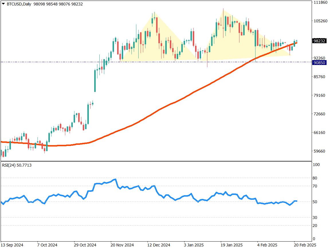Click the 20 Nov 2024 date label
This screenshot has height=249, width=330.
[x=122, y=245]
